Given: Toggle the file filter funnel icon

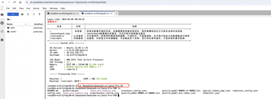Looking at the screenshot, I should pyautogui.click(x=39, y=14).
